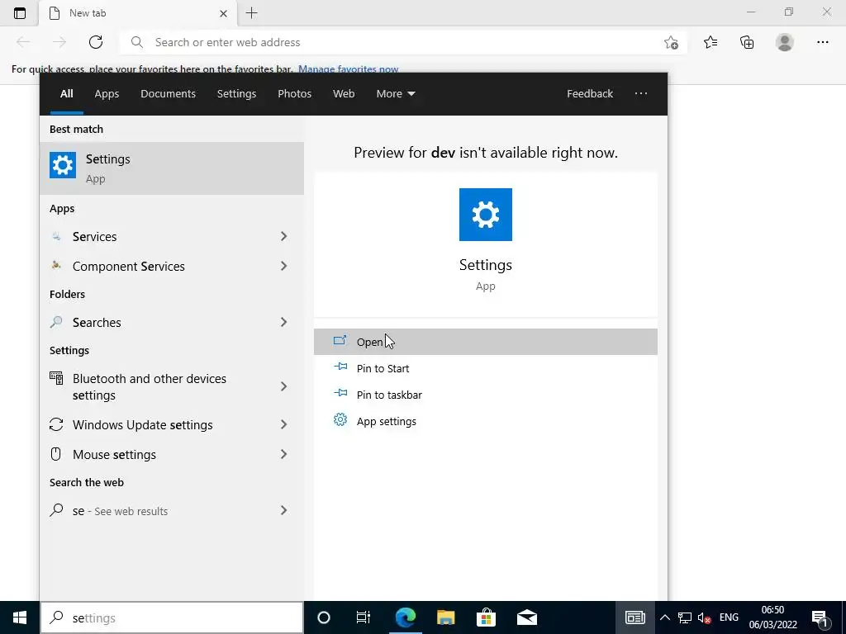The width and height of the screenshot is (846, 634).
Task: Open App settings option
Action: point(485,421)
